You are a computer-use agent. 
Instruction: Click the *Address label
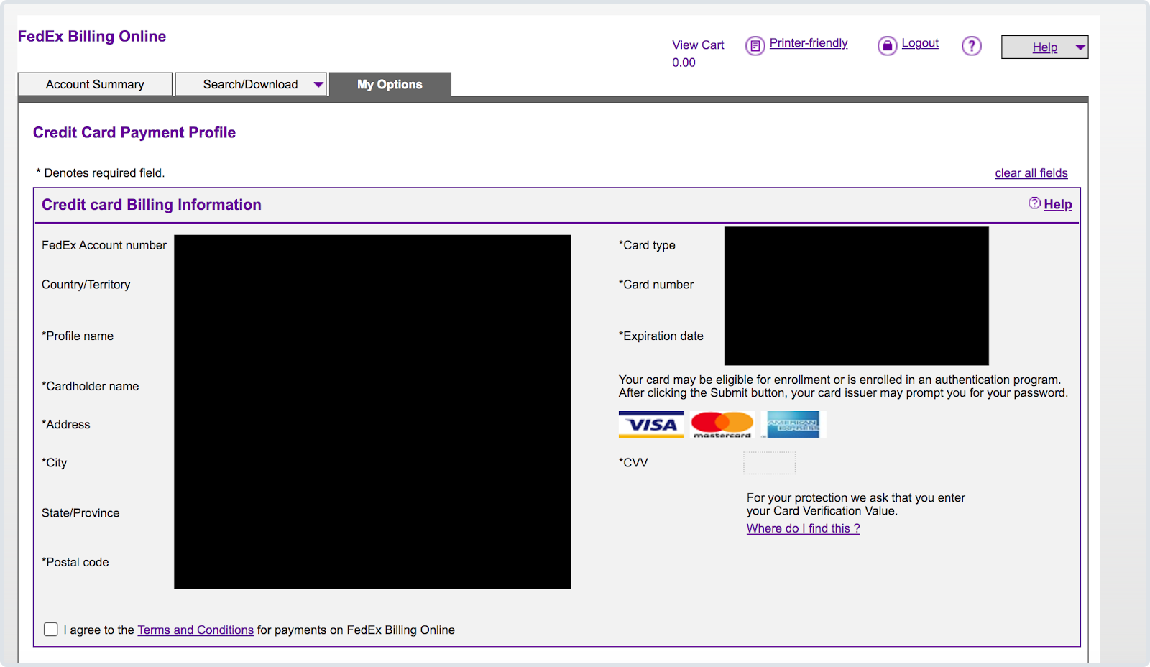66,425
